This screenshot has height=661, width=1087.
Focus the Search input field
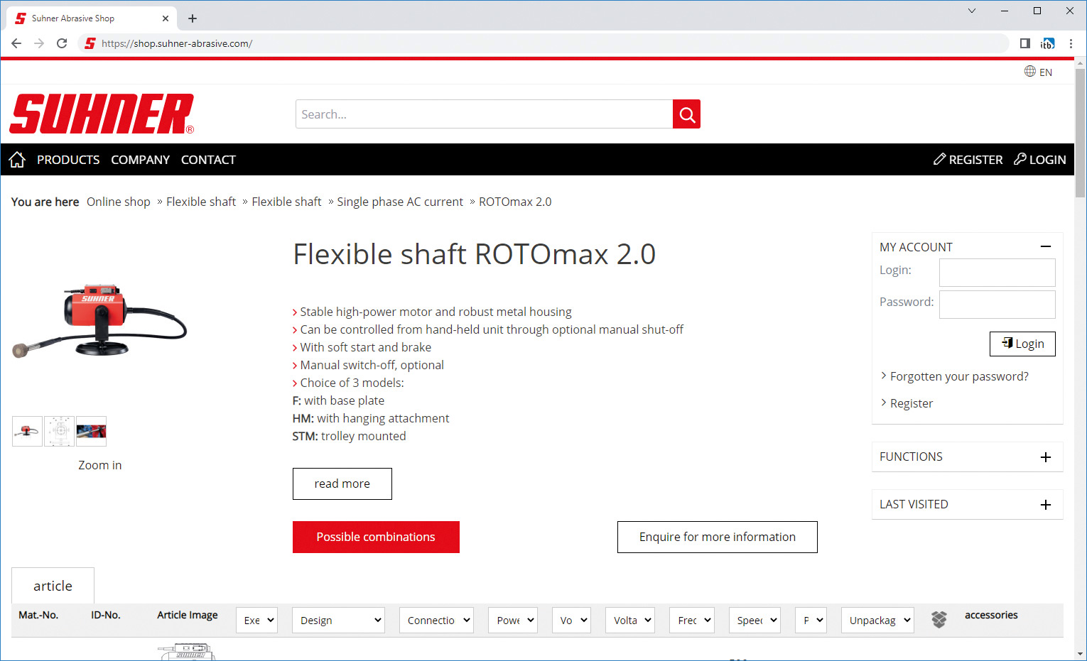pos(484,114)
